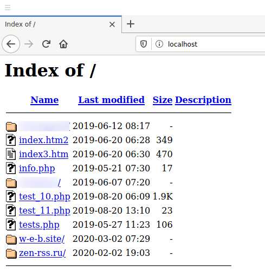Click the unknown-file icon beside info.php
The image size is (265, 276).
(x=11, y=168)
